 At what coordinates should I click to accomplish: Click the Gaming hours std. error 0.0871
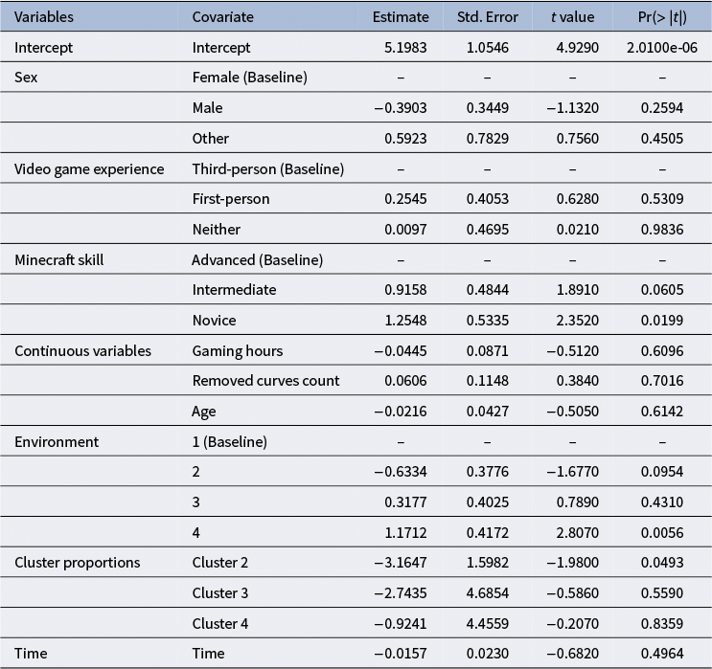pyautogui.click(x=487, y=351)
